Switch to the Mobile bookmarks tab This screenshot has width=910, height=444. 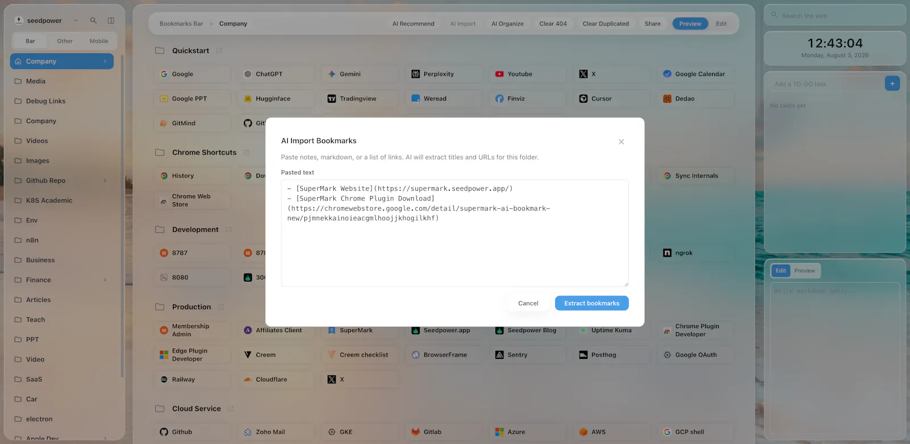tap(99, 41)
